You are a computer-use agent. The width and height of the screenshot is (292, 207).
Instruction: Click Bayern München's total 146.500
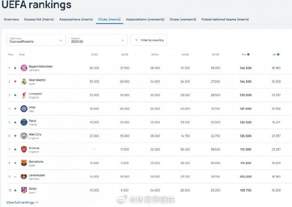coord(246,68)
